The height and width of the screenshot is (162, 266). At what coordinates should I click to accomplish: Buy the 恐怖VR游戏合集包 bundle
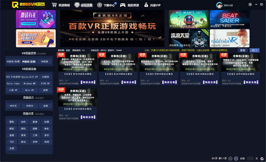(169, 82)
